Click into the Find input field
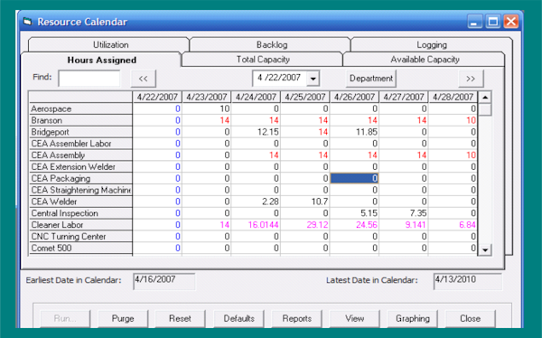Viewport: 542px width, 338px height. point(89,79)
